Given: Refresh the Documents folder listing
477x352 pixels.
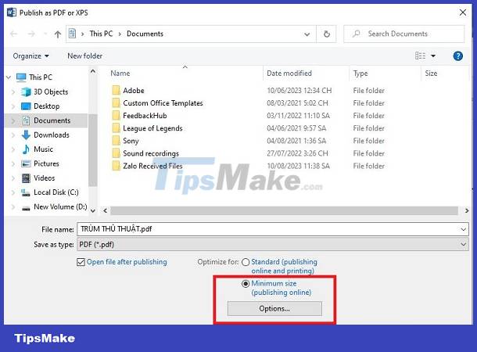Looking at the screenshot, I should click(326, 34).
